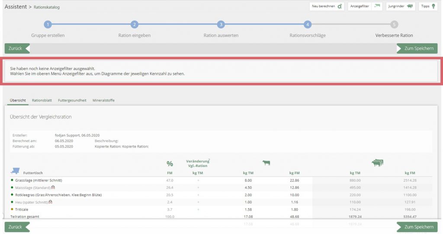This screenshot has height=234, width=443.
Task: Click the 47.0 percent FM value
Action: 170,180
